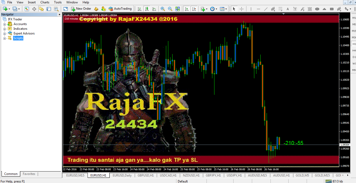
Task: Select the Equidistant Channel tool
Action: click(273, 9)
